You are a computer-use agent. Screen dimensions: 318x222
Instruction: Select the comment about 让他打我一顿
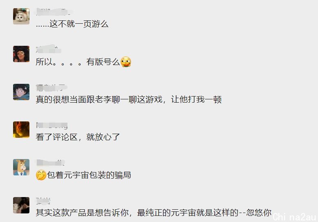click(129, 99)
